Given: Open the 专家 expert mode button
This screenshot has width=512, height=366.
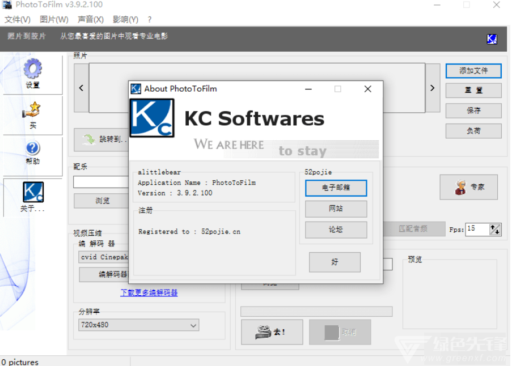Looking at the screenshot, I should coord(468,187).
